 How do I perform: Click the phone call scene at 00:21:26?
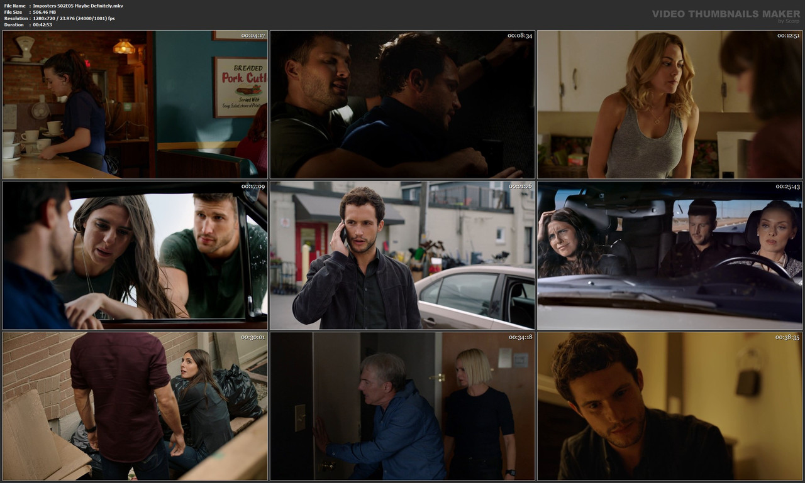pyautogui.click(x=402, y=255)
